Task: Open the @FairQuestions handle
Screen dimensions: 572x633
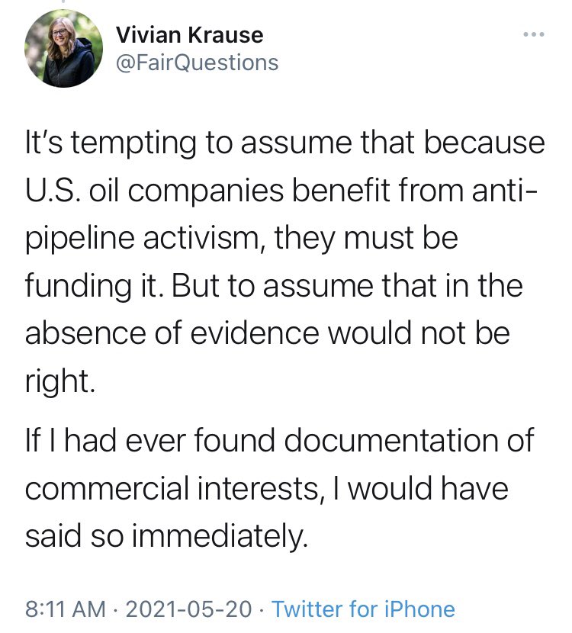Action: tap(197, 62)
